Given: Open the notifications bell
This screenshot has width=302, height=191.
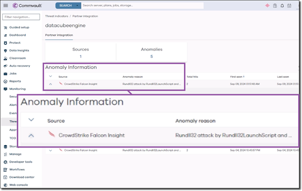Looking at the screenshot, I should (282, 6).
